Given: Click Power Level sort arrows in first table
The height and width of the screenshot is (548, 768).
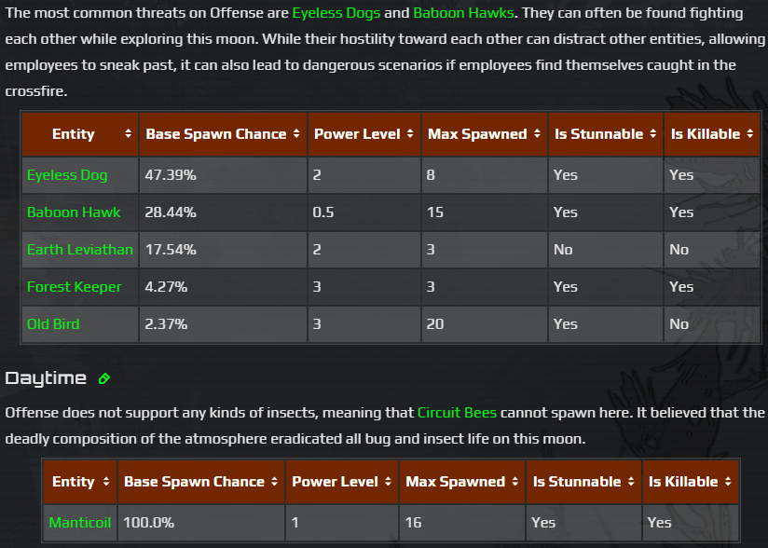Looking at the screenshot, I should click(x=410, y=134).
